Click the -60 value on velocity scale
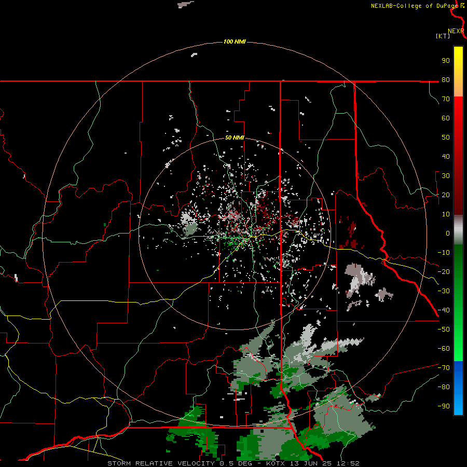467x467 pixels. click(444, 349)
